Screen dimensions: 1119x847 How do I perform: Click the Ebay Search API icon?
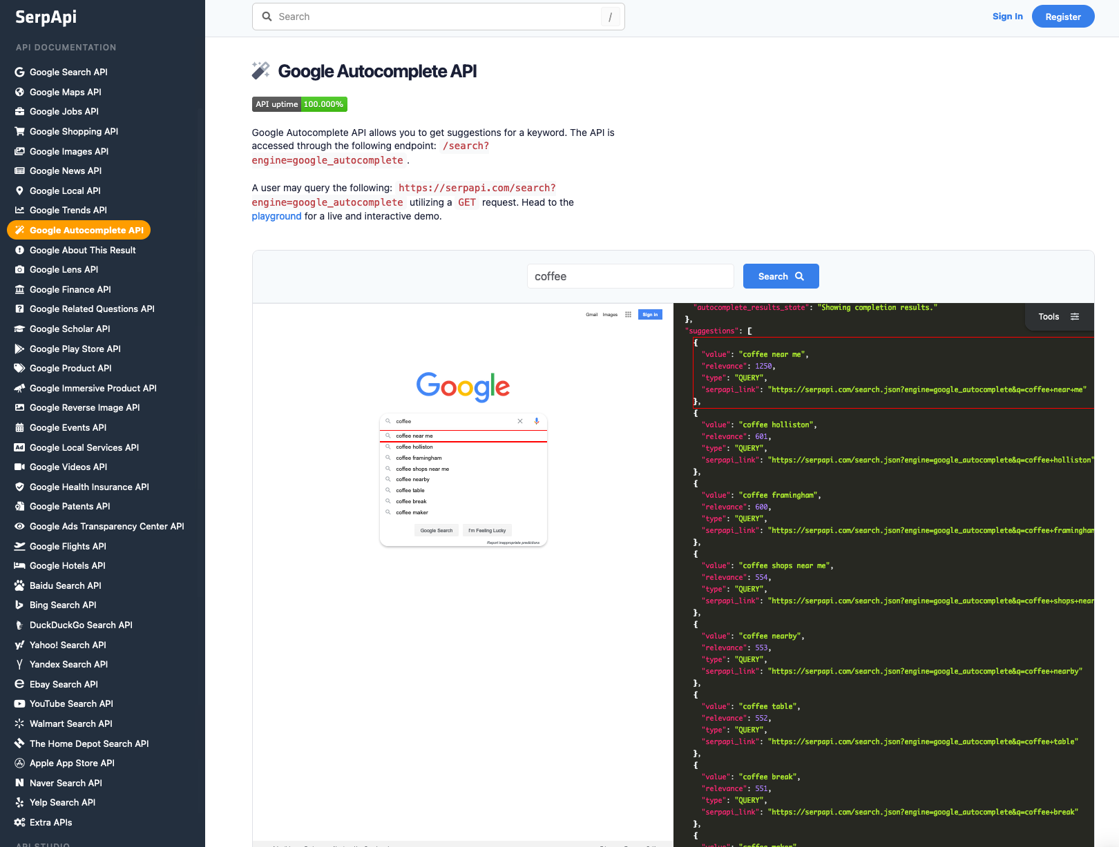pos(19,684)
